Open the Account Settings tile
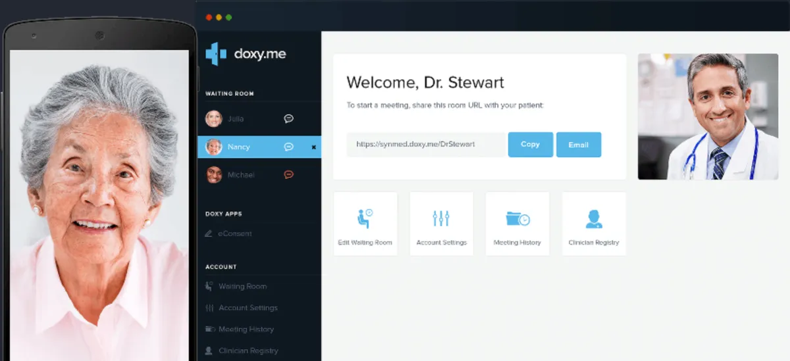Viewport: 790px width, 361px height. (x=441, y=224)
